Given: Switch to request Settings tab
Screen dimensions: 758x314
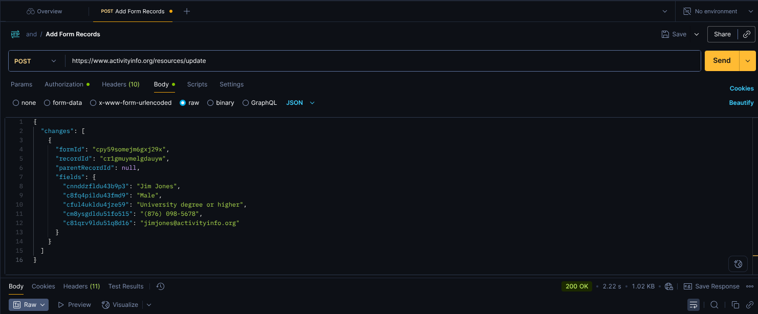Looking at the screenshot, I should point(231,84).
